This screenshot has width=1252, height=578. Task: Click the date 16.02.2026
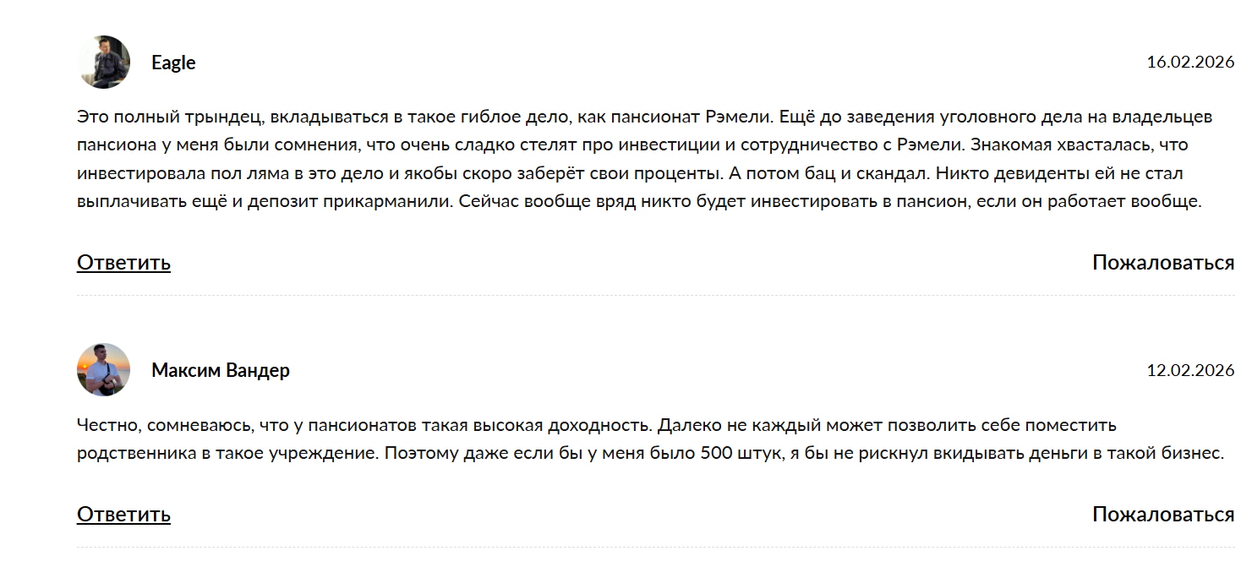point(1189,62)
